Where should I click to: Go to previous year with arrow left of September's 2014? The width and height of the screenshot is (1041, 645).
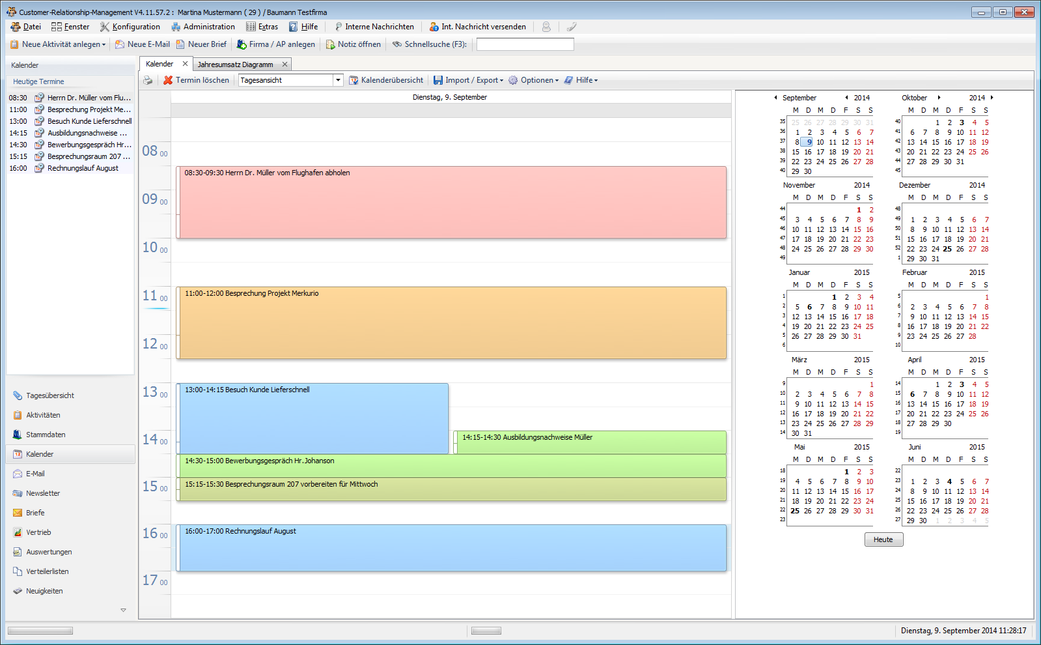(x=846, y=98)
